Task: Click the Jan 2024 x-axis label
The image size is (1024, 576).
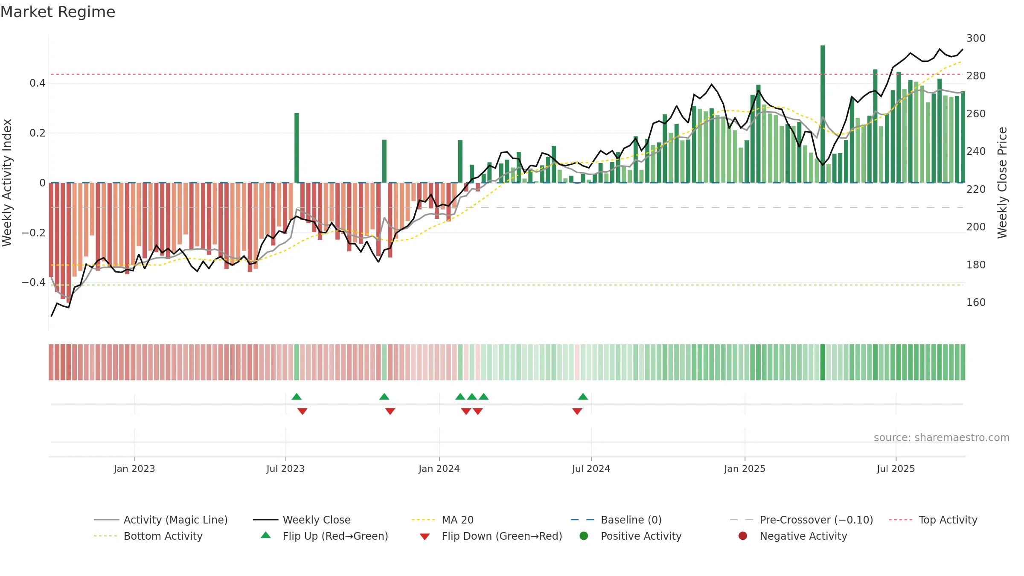Action: tap(439, 468)
